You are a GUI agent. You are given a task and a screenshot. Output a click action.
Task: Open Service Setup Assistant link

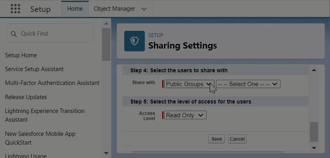coord(34,69)
